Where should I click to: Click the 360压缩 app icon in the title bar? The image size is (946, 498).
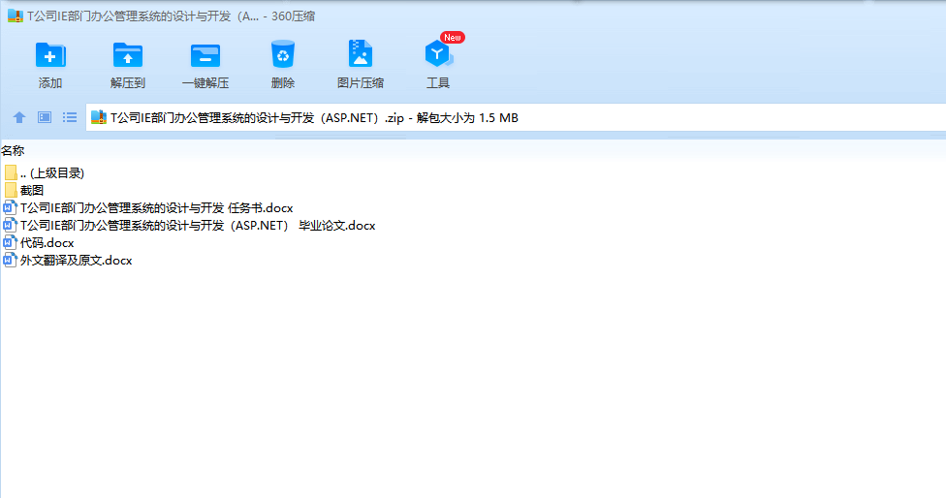16,16
